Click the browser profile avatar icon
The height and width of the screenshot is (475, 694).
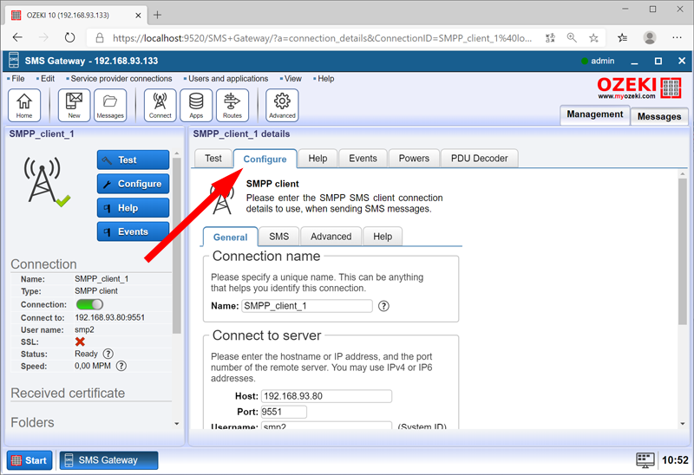[x=650, y=38]
